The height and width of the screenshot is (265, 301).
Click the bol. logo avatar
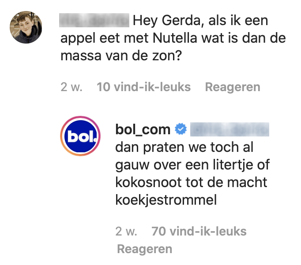[81, 137]
